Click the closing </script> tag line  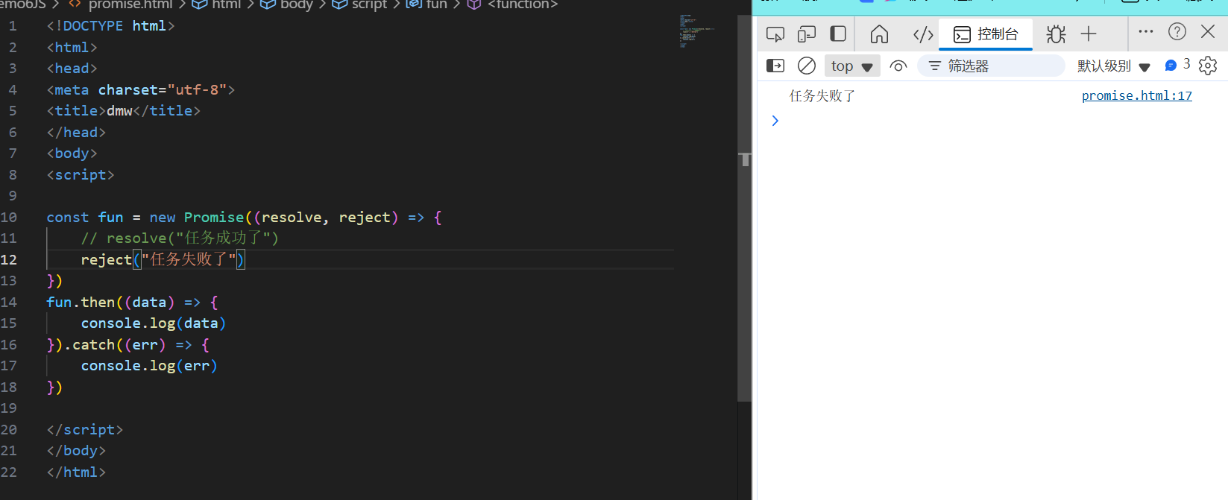coord(84,430)
